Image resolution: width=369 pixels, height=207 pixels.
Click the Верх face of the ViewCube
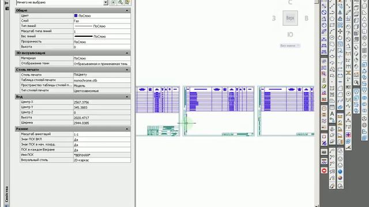[x=290, y=18]
